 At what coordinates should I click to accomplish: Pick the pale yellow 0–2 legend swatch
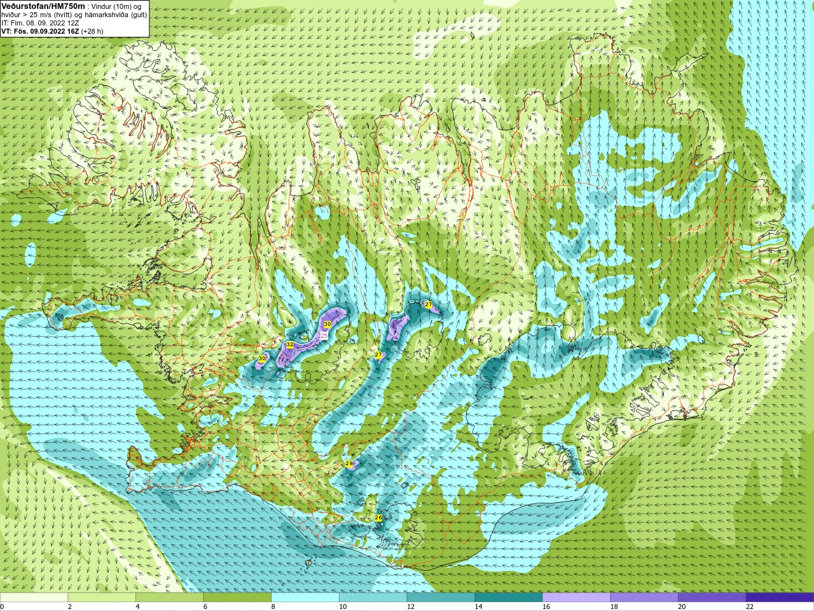point(34,598)
